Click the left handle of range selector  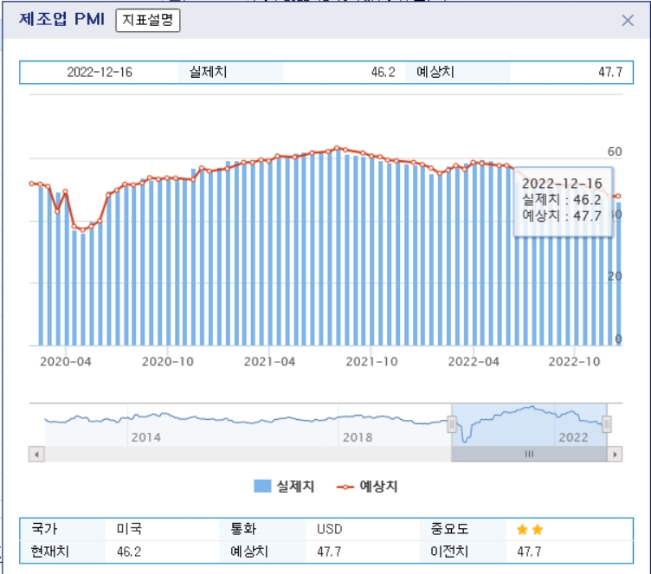(x=452, y=424)
